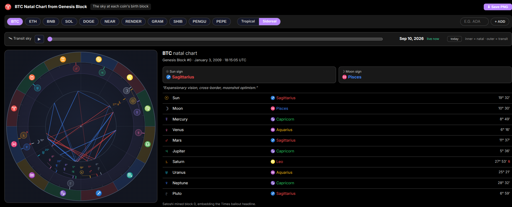Select the Virgo sign on the chart wheel
Viewport: 512px width, 207px height.
click(x=148, y=108)
